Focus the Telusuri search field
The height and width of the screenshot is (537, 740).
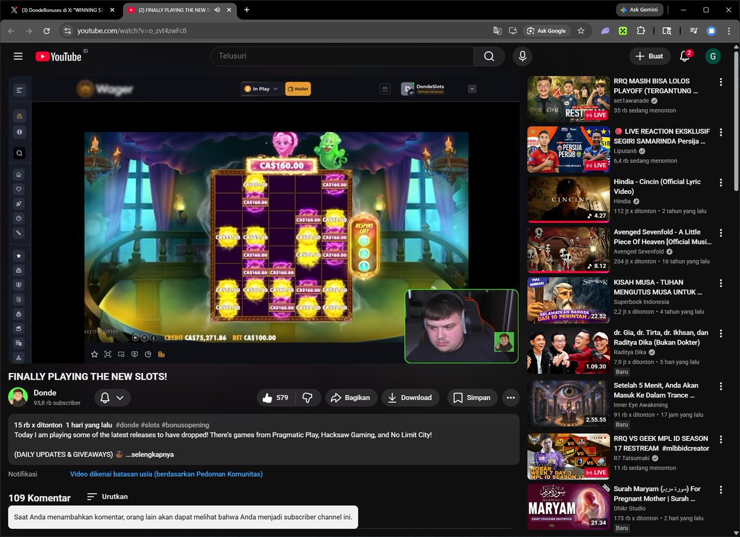click(342, 56)
